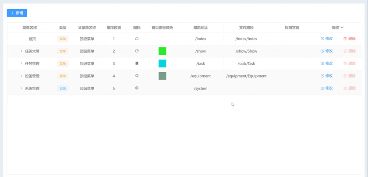Click the 菜单 tag in 首页 row

(63, 39)
